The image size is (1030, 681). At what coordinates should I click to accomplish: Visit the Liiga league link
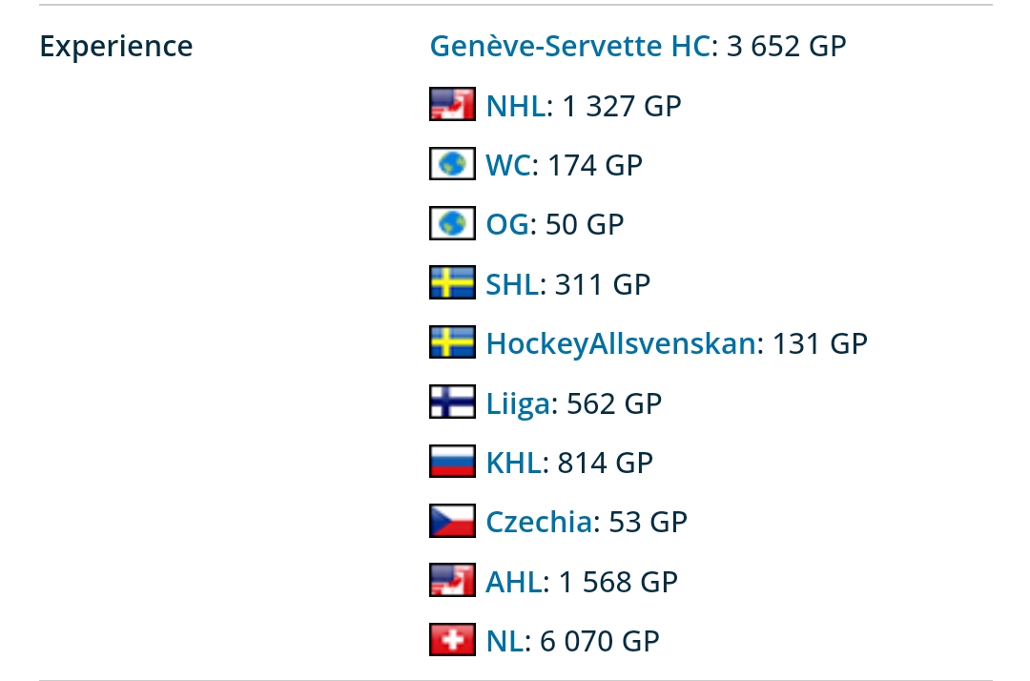pos(518,402)
